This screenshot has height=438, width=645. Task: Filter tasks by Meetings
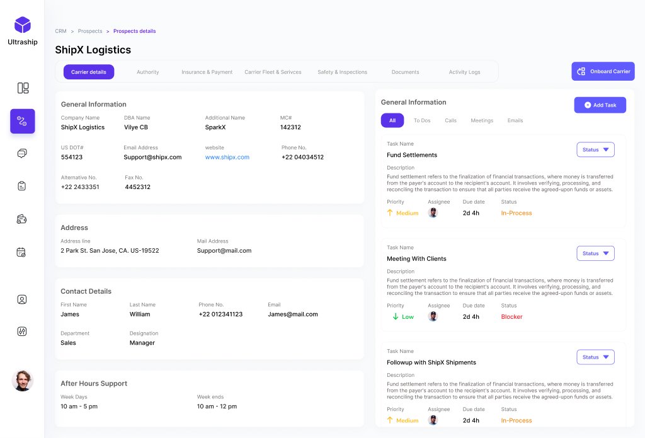(x=482, y=120)
